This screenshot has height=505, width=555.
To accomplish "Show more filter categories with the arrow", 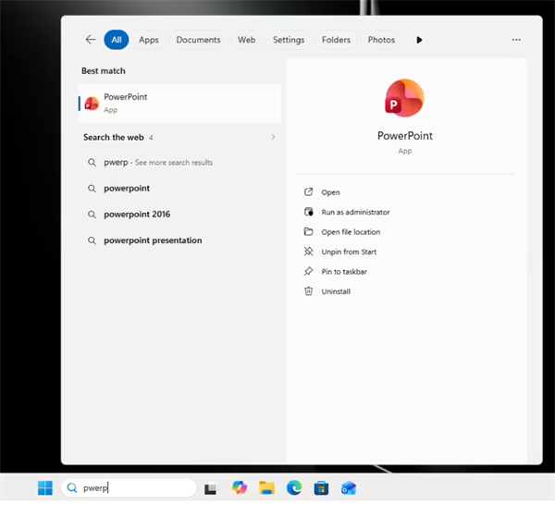I will 419,40.
